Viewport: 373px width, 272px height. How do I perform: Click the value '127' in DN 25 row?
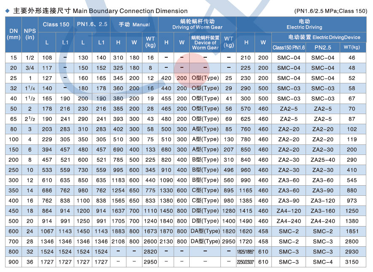point(47,78)
